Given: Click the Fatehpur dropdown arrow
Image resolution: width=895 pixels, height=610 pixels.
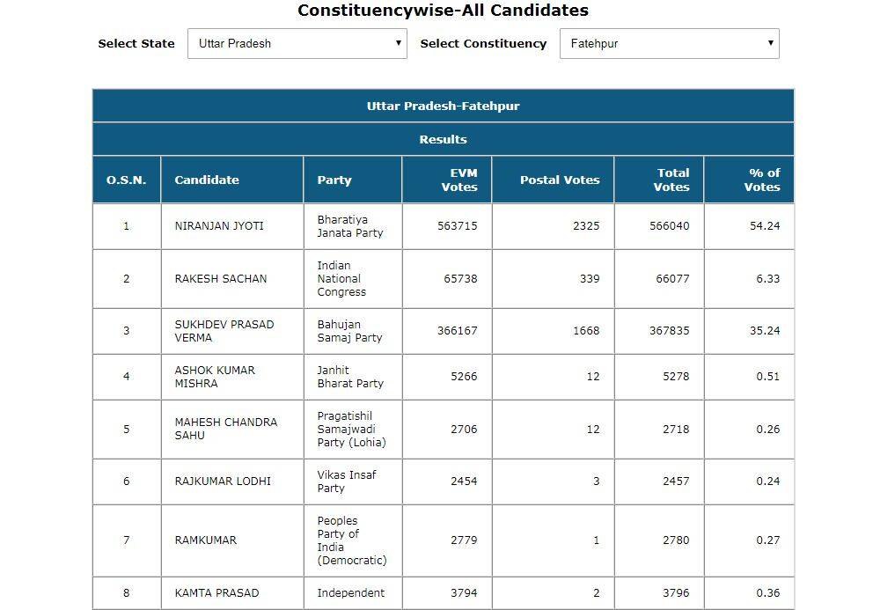Looking at the screenshot, I should (x=770, y=43).
